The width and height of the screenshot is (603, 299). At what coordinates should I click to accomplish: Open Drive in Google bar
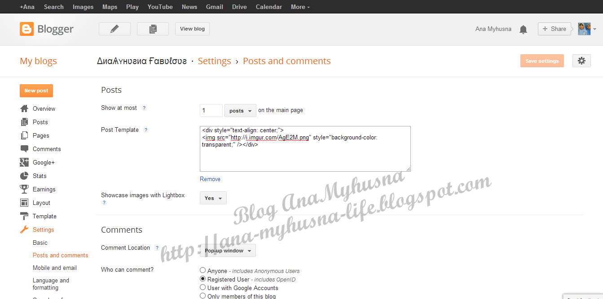(239, 7)
